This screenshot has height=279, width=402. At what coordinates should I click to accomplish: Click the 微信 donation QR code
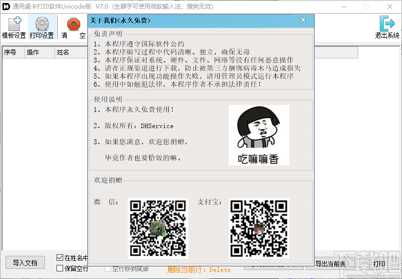[x=158, y=228]
